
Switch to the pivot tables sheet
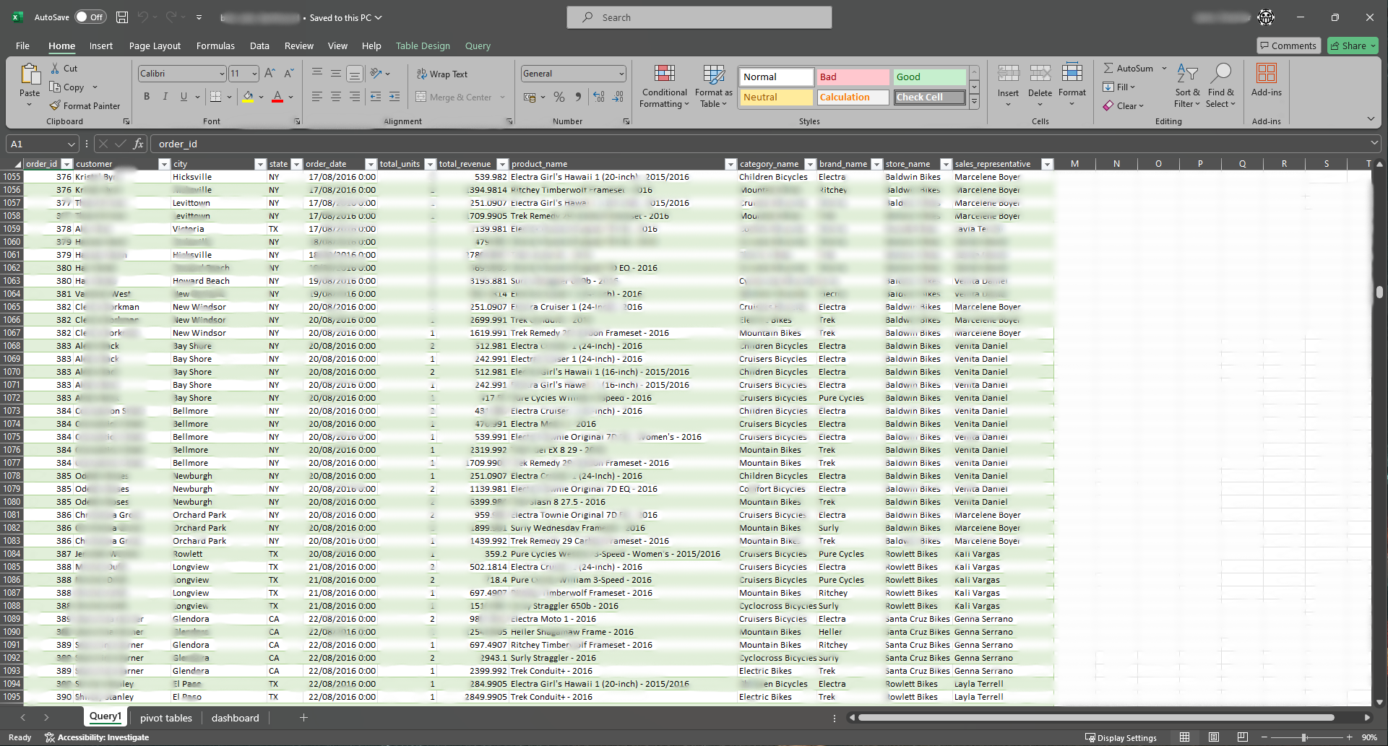166,718
